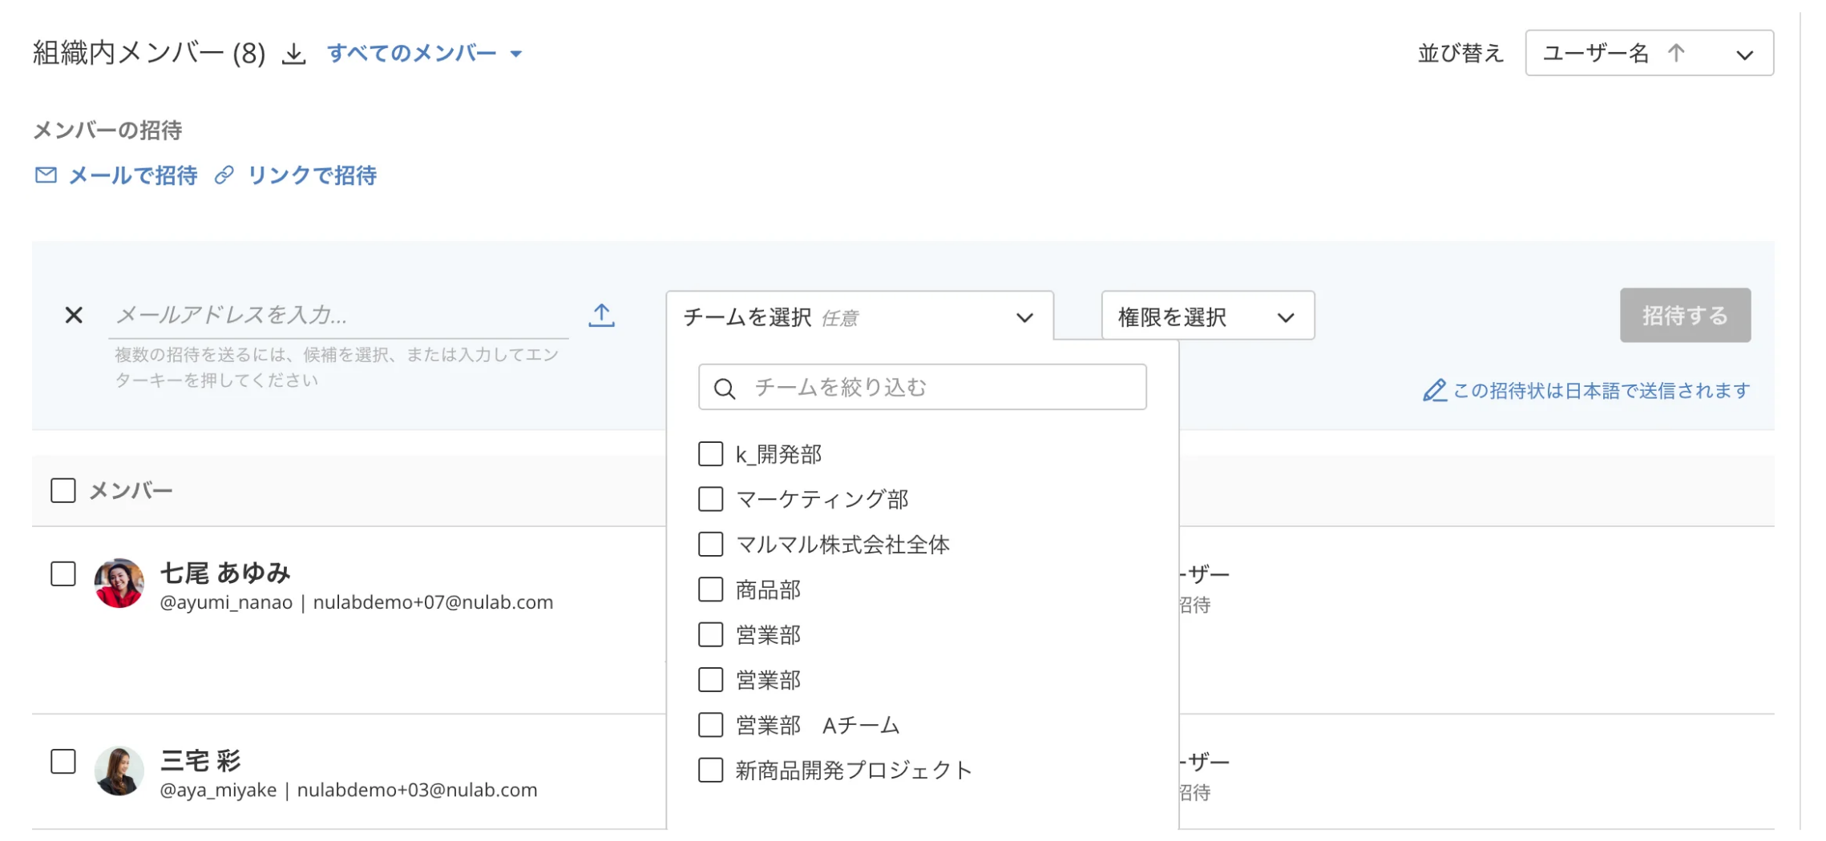This screenshot has width=1826, height=841.
Task: Click the 招待する button
Action: click(x=1685, y=316)
